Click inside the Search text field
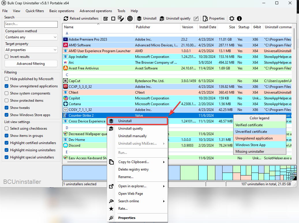The image size is (299, 223). [31, 24]
